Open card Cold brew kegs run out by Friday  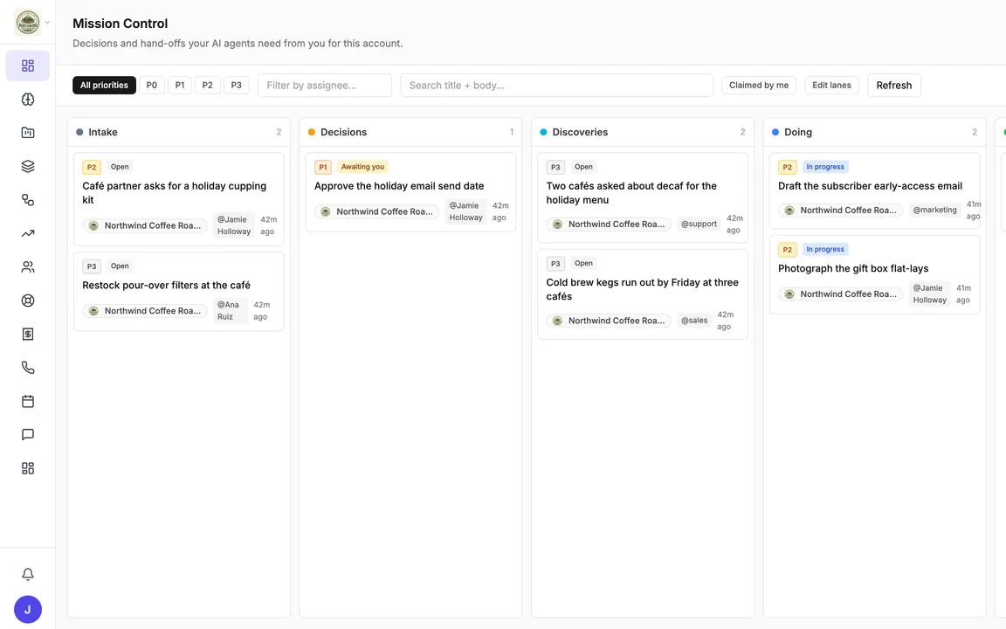pos(642,294)
